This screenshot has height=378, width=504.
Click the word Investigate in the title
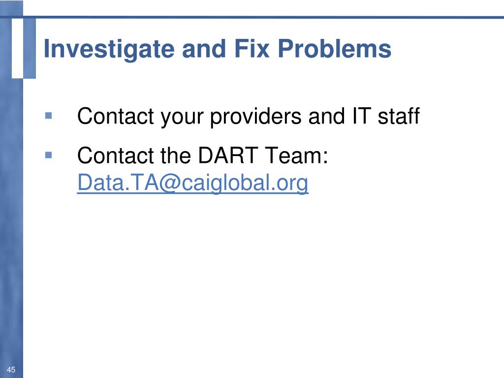point(109,49)
